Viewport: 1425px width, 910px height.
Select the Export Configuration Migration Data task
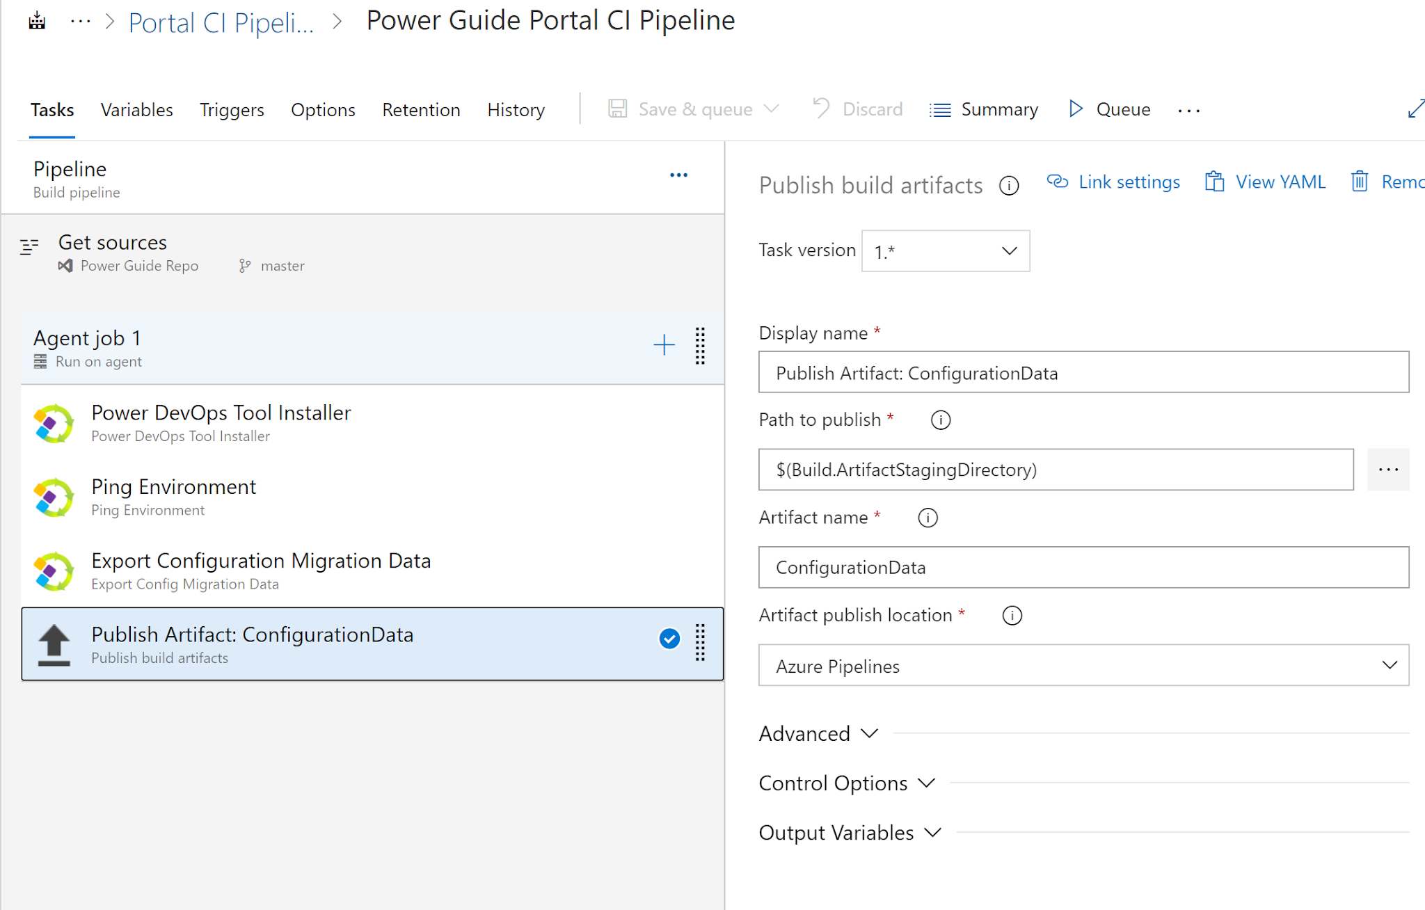261,570
